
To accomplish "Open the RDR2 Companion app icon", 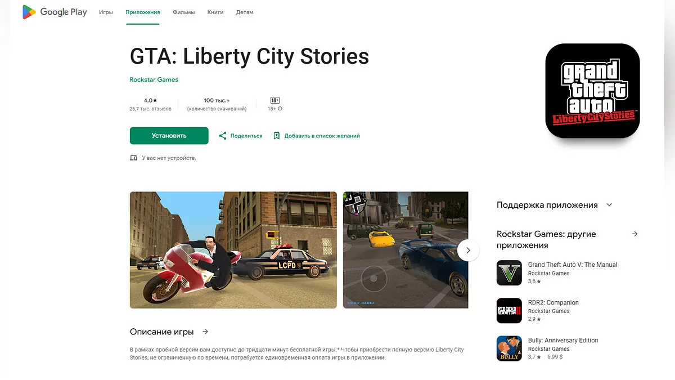I will click(x=509, y=311).
